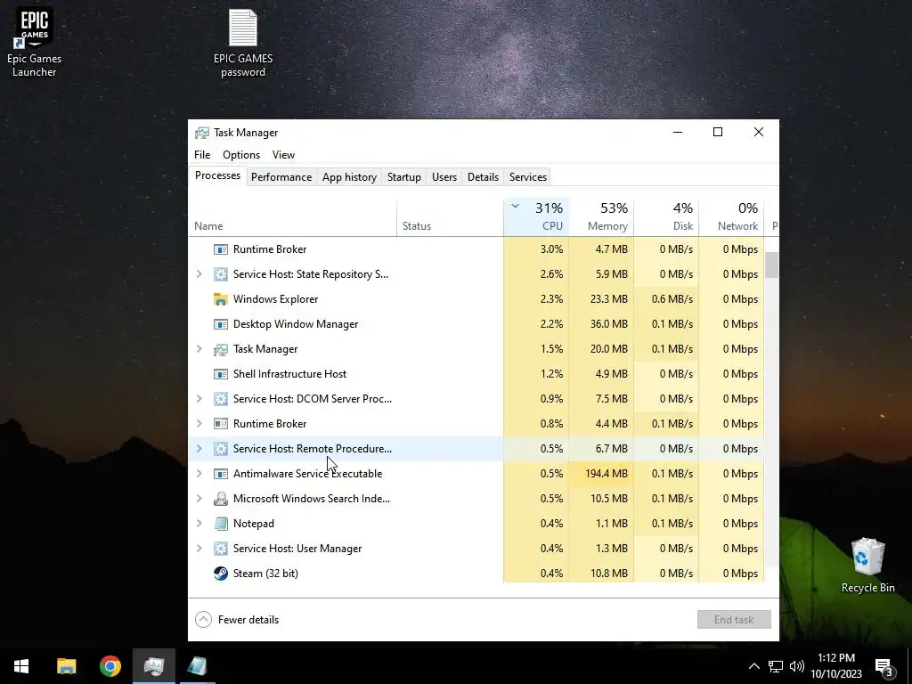Click Fewer details button

point(237,620)
